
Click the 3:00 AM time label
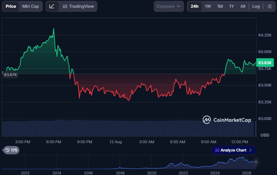147,142
